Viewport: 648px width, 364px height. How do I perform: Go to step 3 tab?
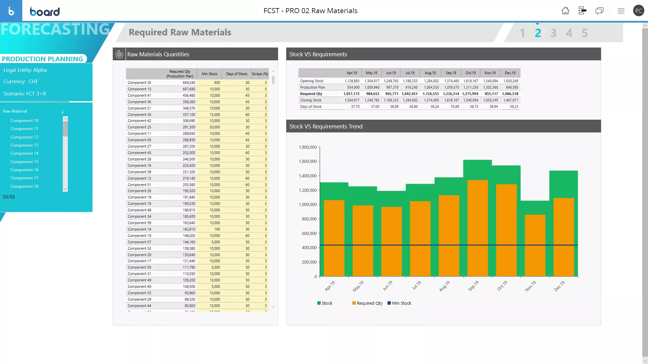pos(553,33)
